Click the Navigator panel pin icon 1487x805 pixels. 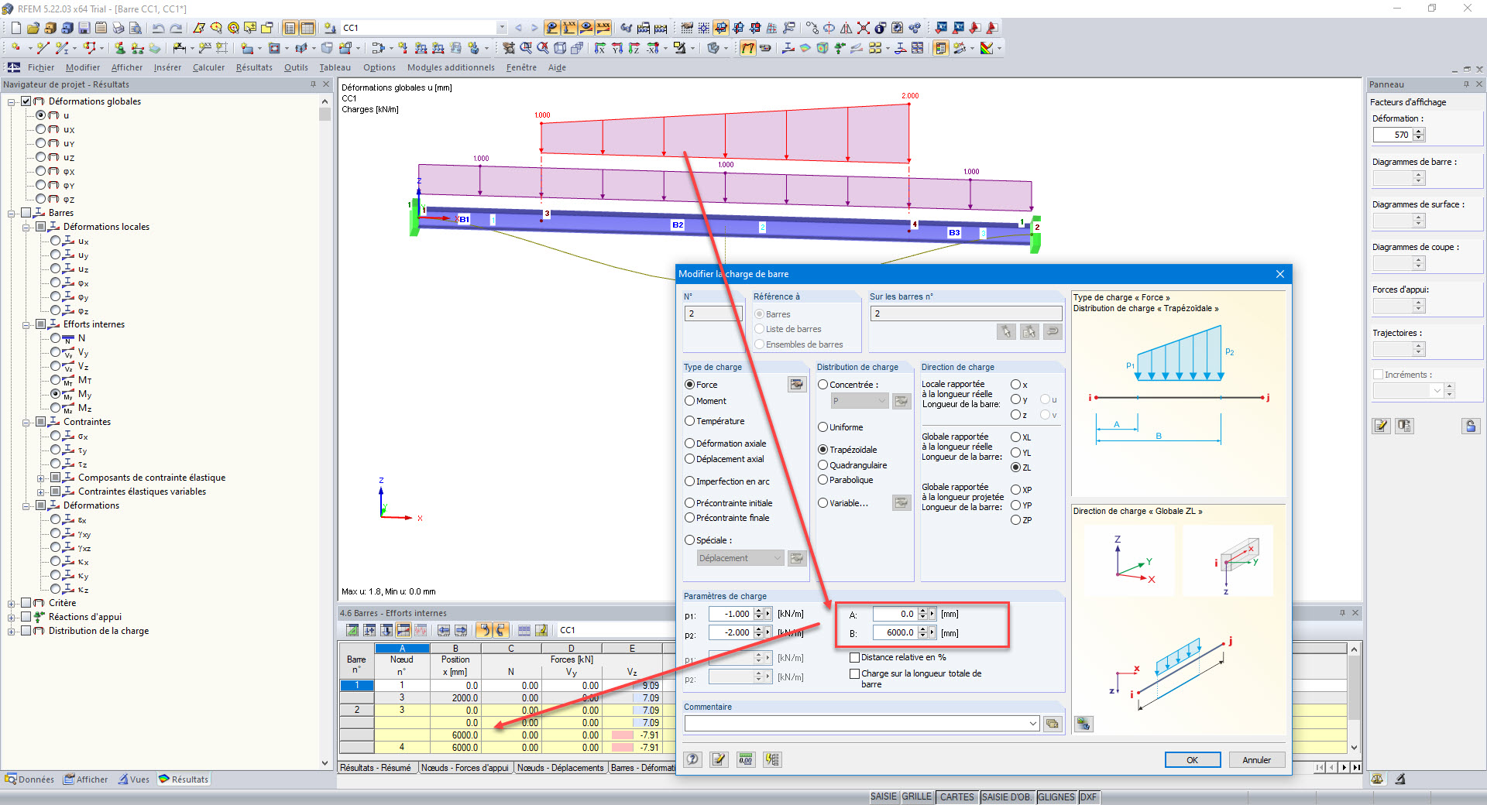[x=313, y=84]
